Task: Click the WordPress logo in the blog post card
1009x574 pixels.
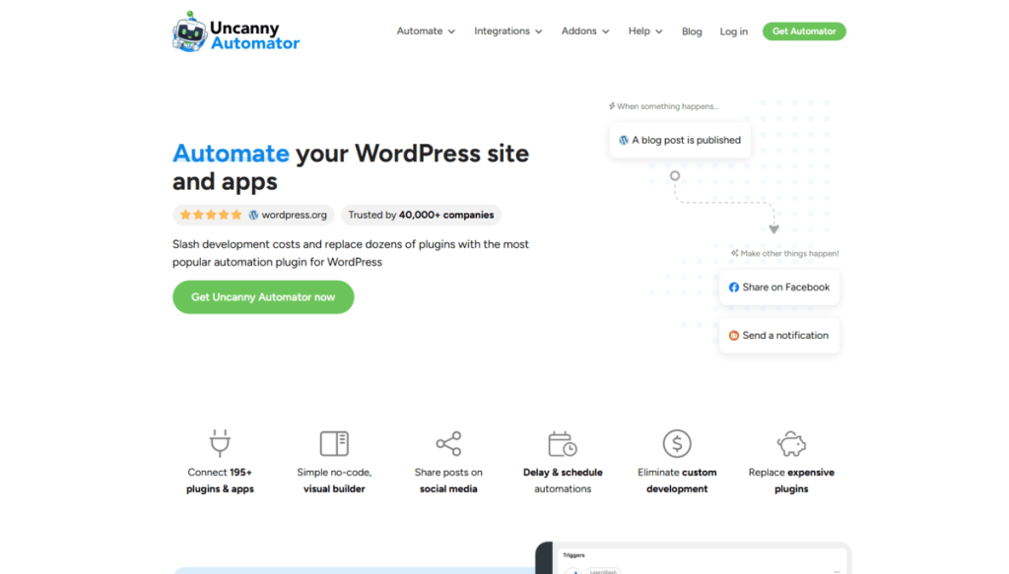Action: (x=624, y=140)
